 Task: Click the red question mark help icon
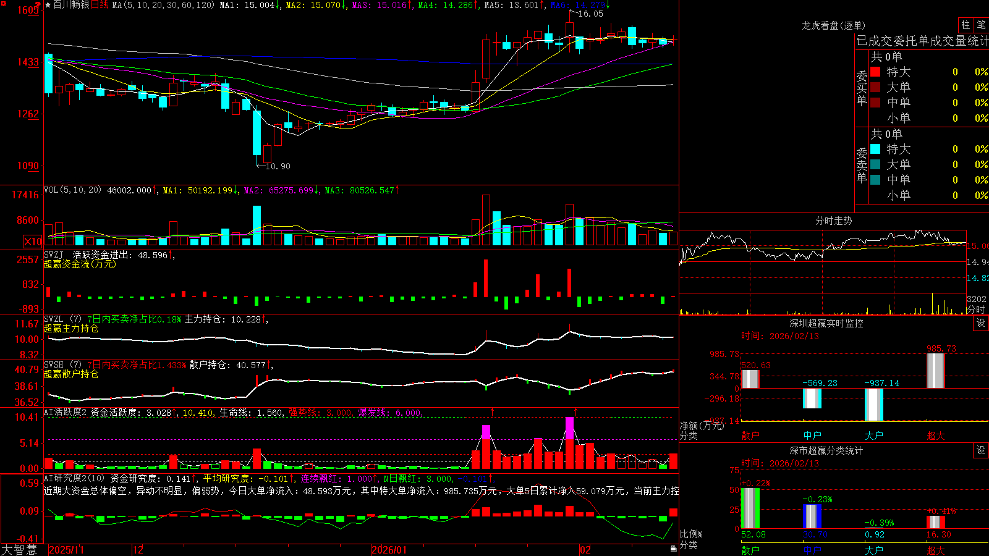38,5
